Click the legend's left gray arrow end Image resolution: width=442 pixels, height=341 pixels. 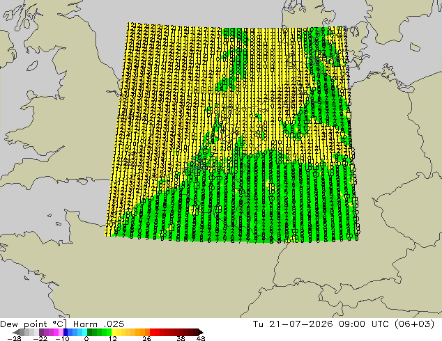pos(16,332)
